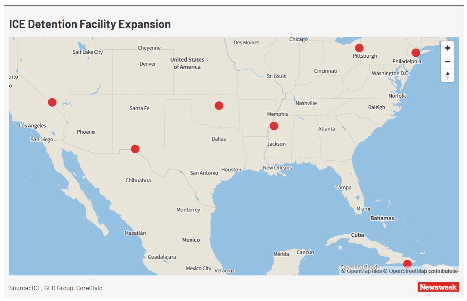Click the compass reset control below zoom buttons
This screenshot has width=467, height=301.
pos(448,75)
